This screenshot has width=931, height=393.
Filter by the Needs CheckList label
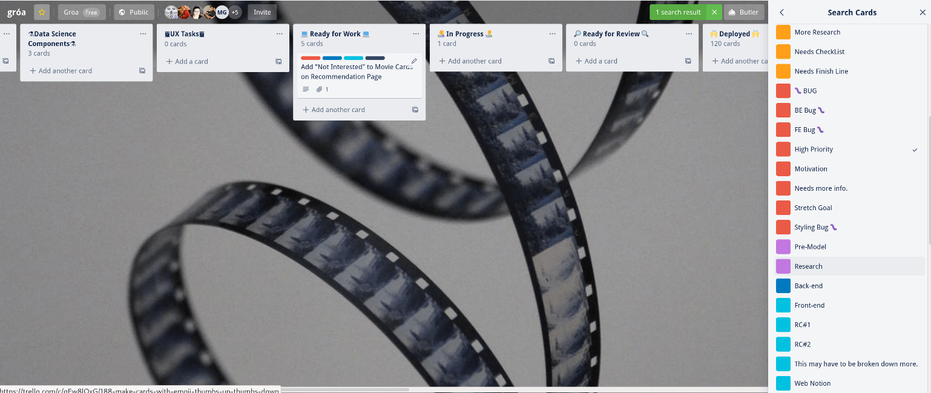(x=850, y=51)
